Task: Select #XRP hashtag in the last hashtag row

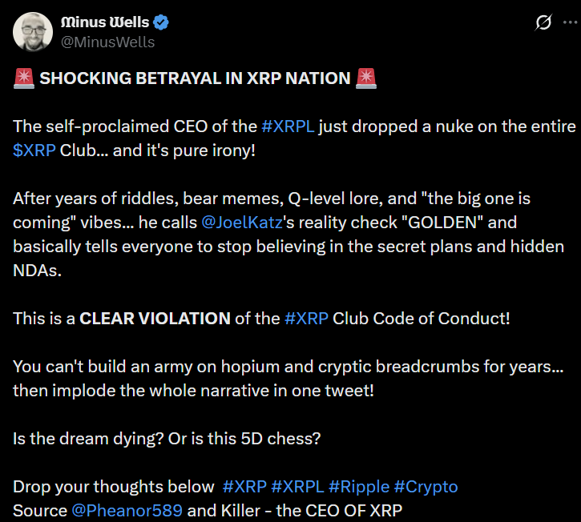Action: pyautogui.click(x=244, y=486)
